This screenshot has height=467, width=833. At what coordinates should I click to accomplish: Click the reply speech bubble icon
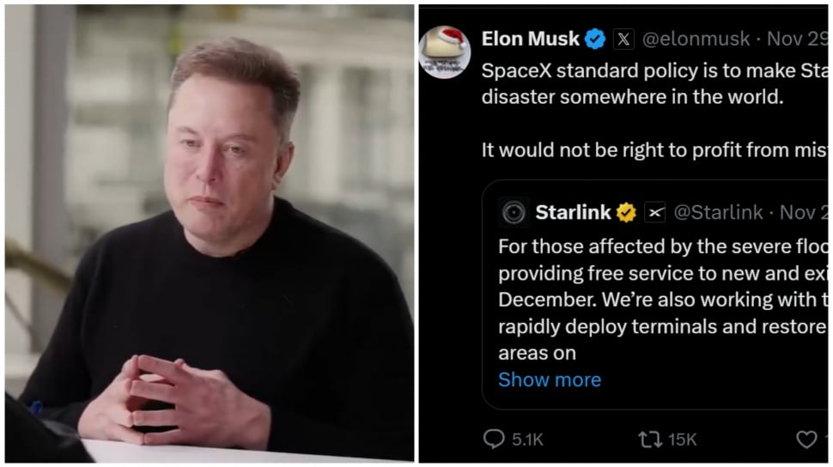coord(494,440)
